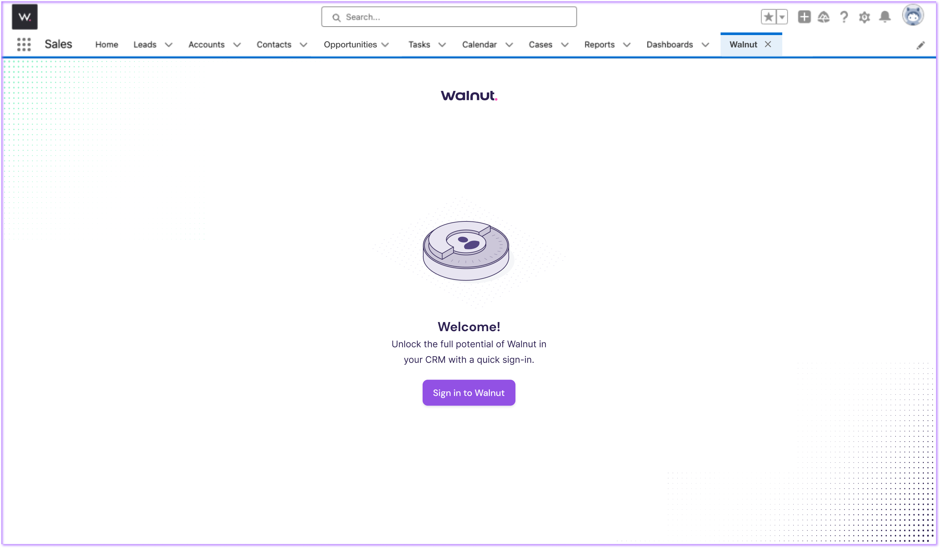
Task: Expand the Tasks dropdown chevron
Action: click(x=442, y=45)
